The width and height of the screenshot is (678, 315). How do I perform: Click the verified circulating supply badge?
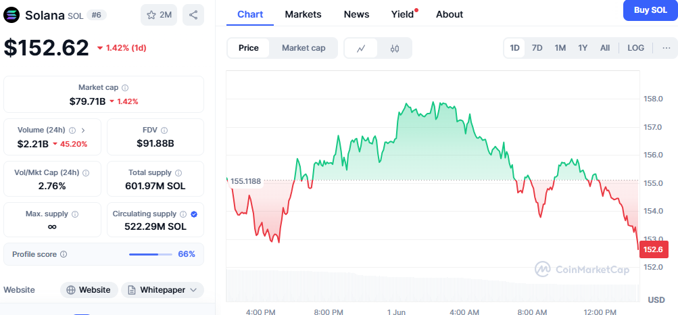194,214
